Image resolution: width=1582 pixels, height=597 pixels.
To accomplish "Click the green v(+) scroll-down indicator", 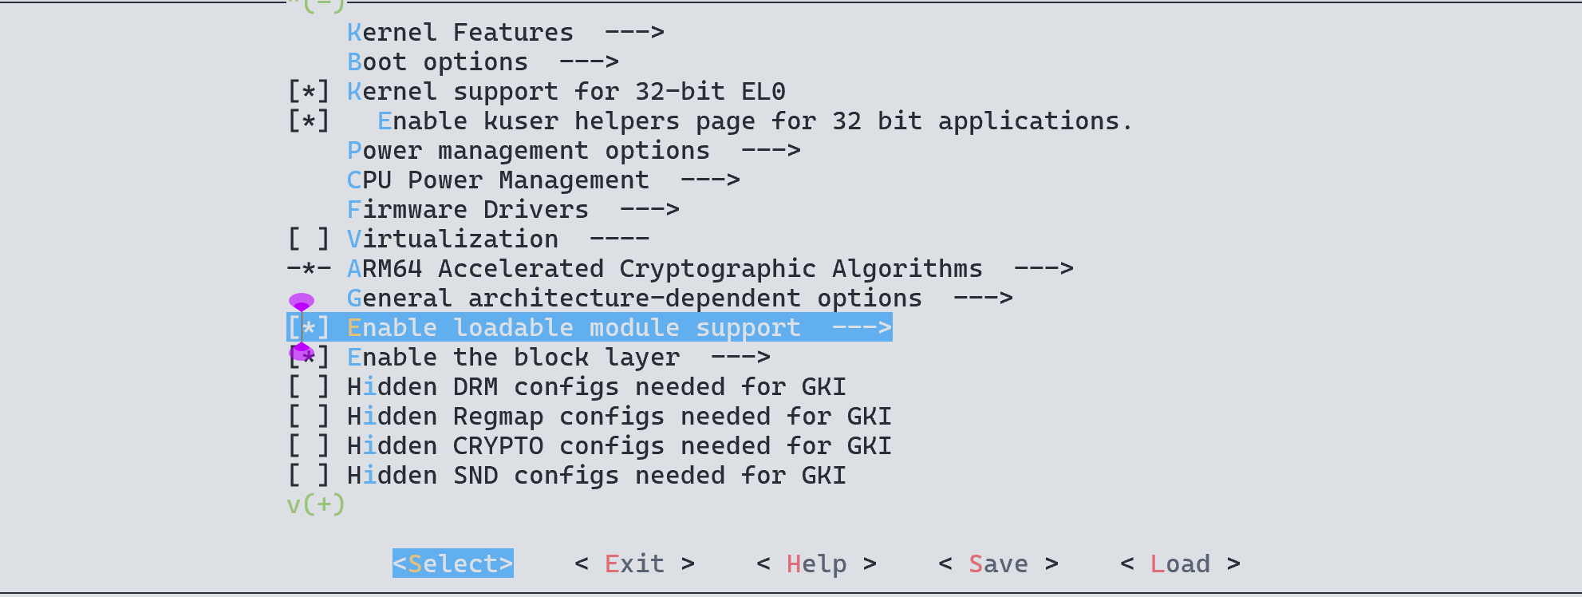I will point(316,505).
